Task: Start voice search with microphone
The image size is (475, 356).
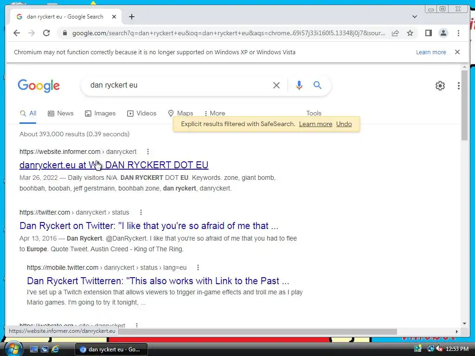Action: pyautogui.click(x=299, y=85)
